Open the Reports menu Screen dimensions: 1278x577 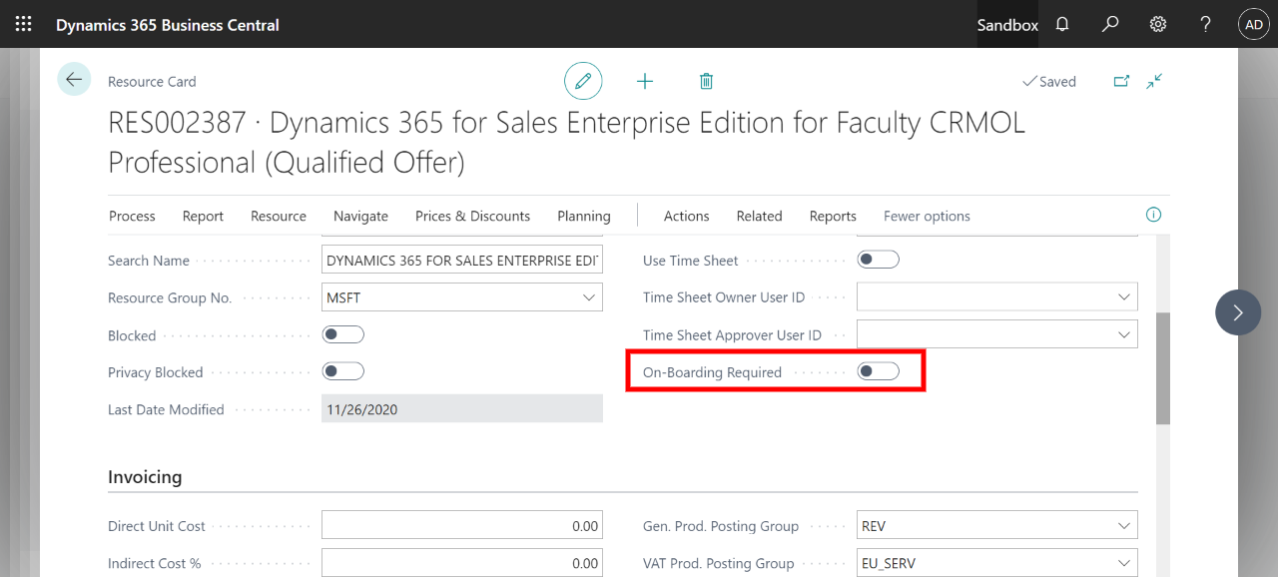coord(833,216)
